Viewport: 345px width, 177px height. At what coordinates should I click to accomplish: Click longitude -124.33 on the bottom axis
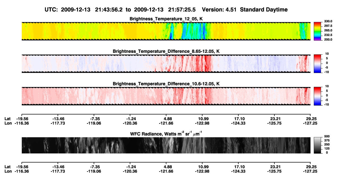(x=238, y=171)
